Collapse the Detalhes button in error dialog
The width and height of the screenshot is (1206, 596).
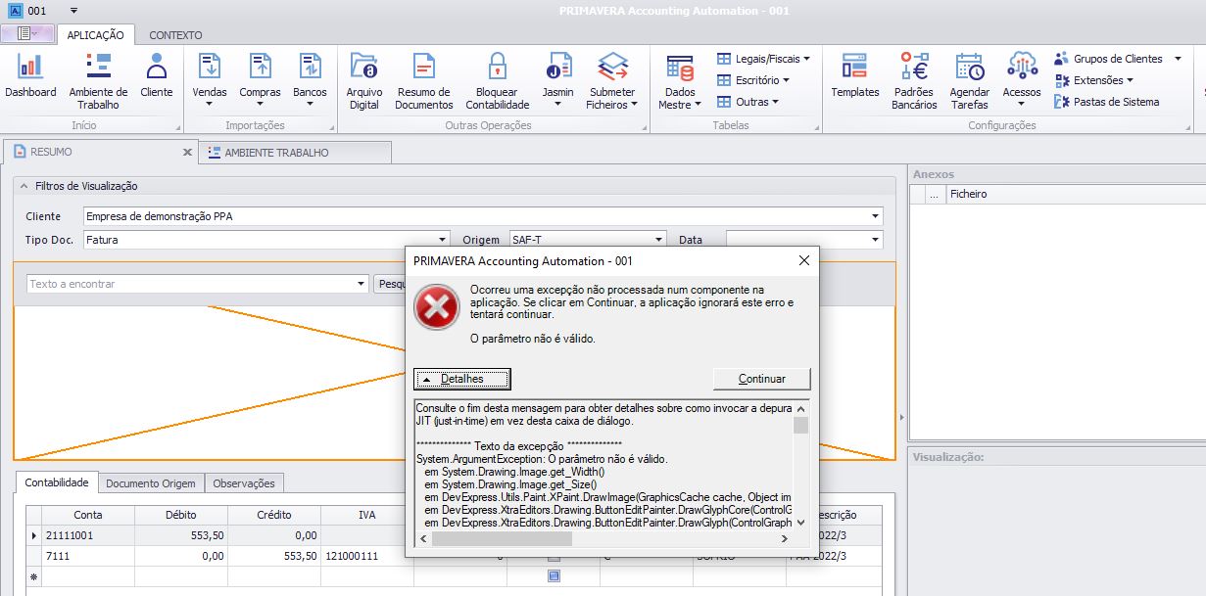(462, 379)
